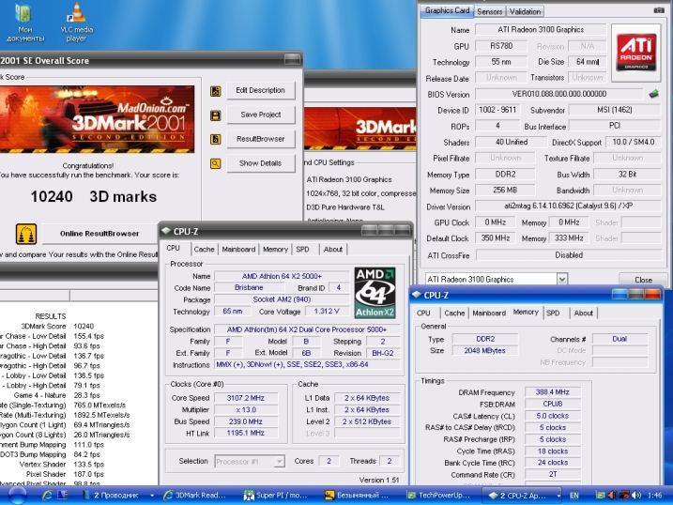Open Mainboard tab in CPU-Z memory window
The height and width of the screenshot is (505, 673).
(489, 314)
